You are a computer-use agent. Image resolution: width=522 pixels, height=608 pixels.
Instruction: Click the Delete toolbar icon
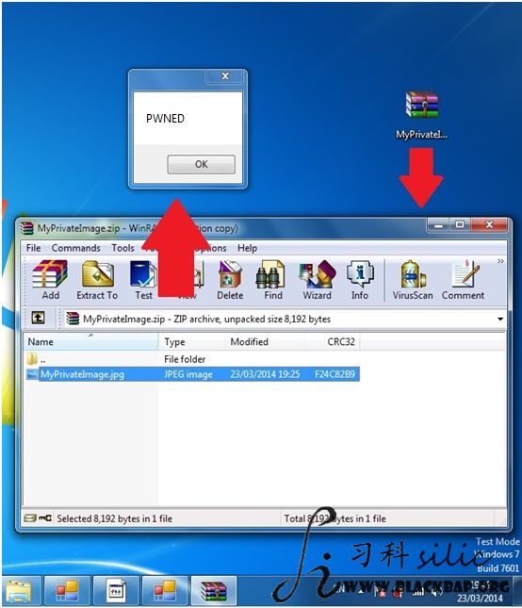point(230,280)
